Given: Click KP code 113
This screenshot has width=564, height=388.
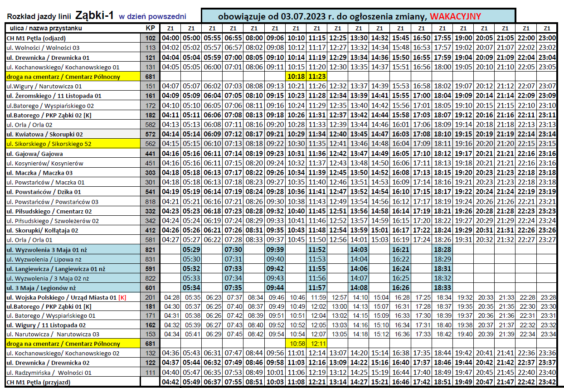Looking at the screenshot, I should [151, 48].
